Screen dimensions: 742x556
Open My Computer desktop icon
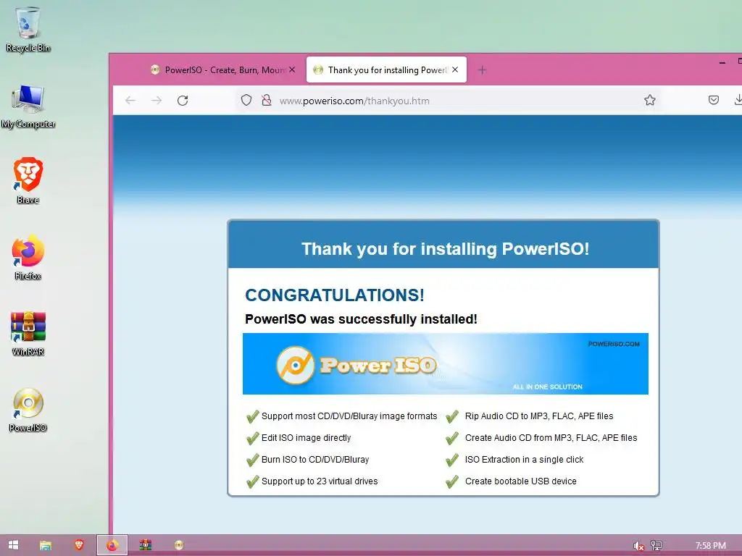coord(28,106)
